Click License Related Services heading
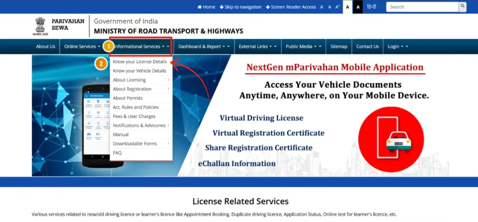The height and width of the screenshot is (222, 478). pos(240,201)
